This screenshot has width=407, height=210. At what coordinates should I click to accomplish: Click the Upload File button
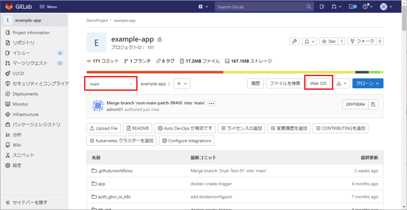pyautogui.click(x=103, y=128)
